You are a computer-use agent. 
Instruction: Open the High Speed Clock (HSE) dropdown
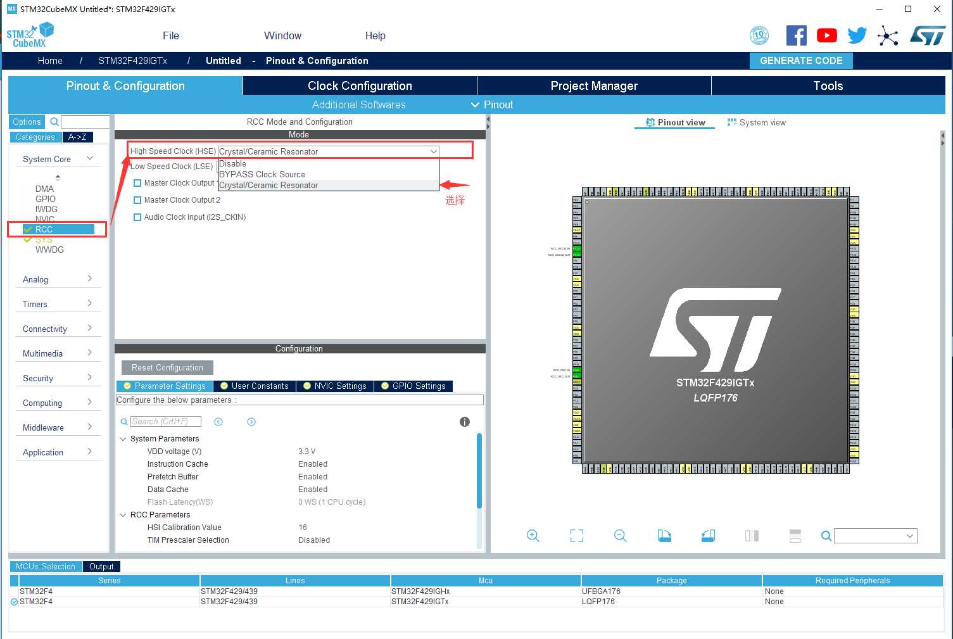[328, 151]
